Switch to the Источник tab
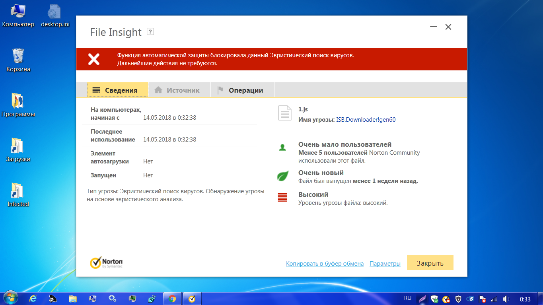This screenshot has width=543, height=305. [179, 90]
